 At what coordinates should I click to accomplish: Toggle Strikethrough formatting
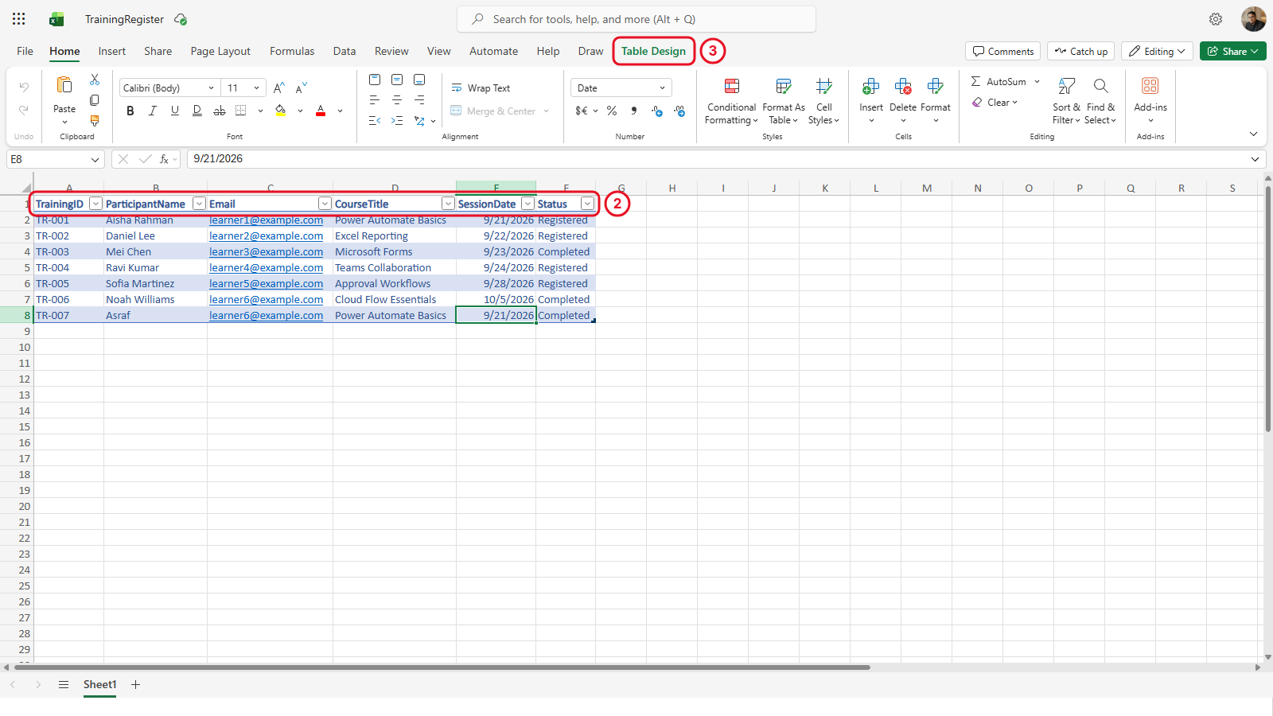click(220, 111)
